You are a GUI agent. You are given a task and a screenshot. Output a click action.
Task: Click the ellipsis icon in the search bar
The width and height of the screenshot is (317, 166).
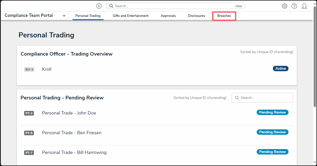point(238,6)
